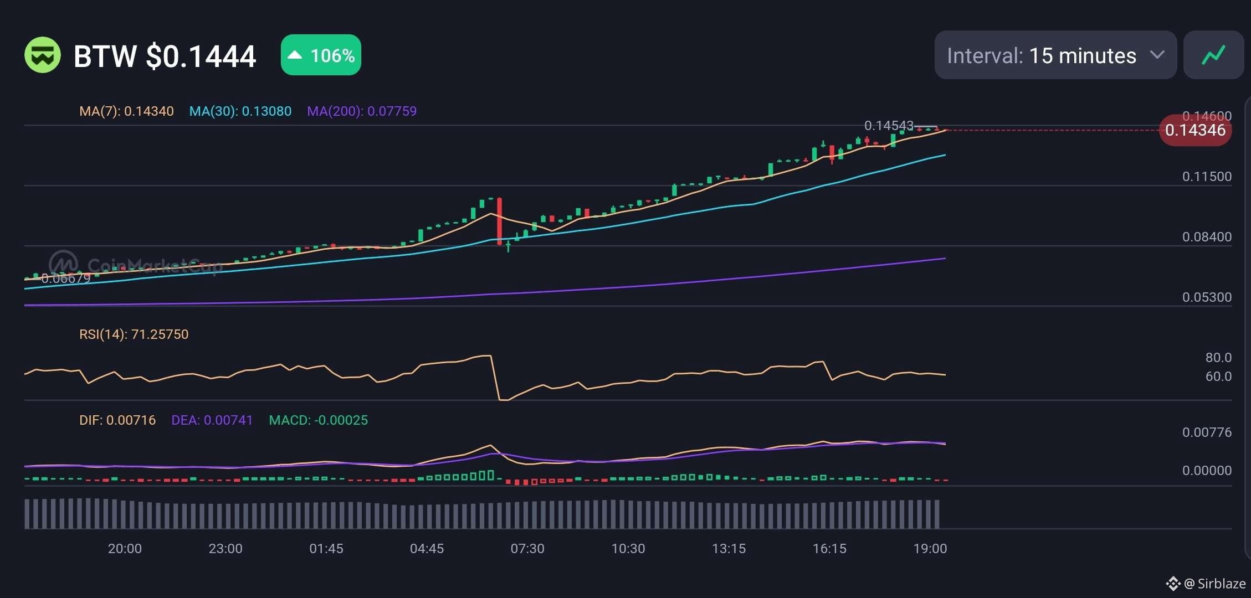
Task: Click the up arrow in the 106% badge
Action: coord(295,55)
